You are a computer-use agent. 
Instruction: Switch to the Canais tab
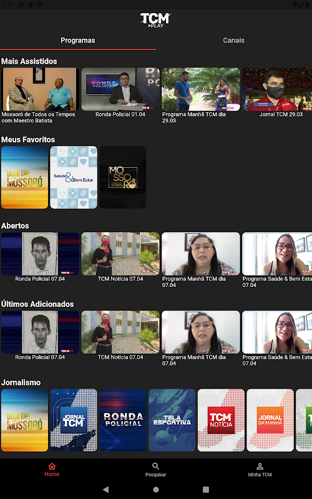click(233, 41)
